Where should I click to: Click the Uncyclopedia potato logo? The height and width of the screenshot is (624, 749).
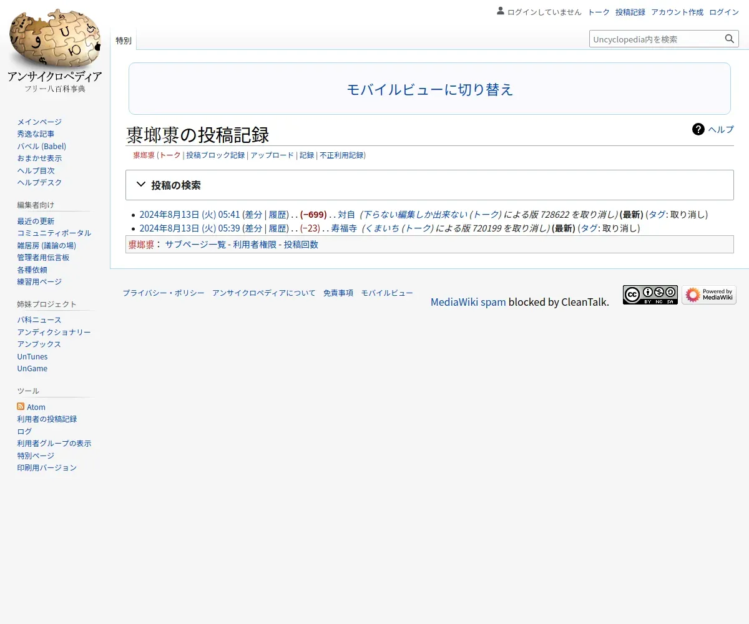(x=55, y=50)
